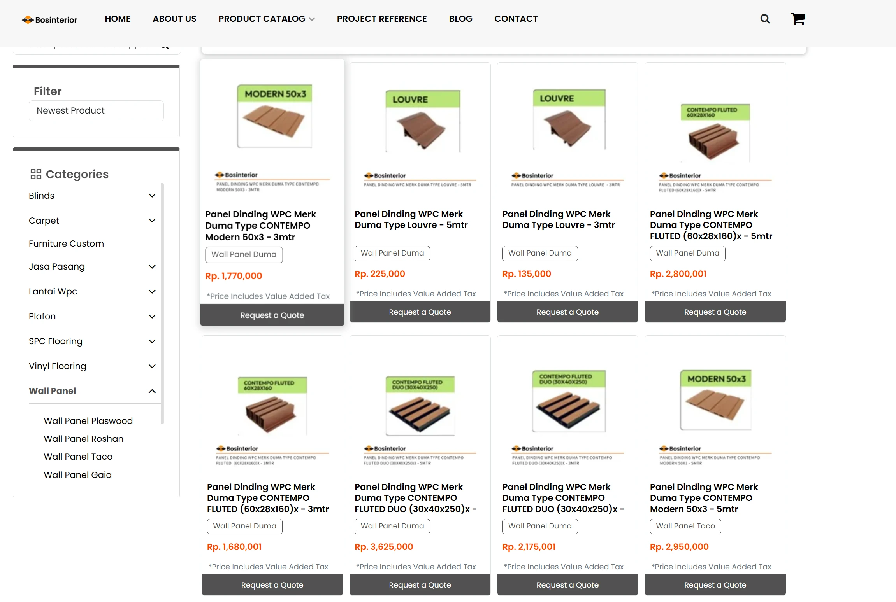Expand the Blinds category
This screenshot has height=602, width=896.
(152, 196)
